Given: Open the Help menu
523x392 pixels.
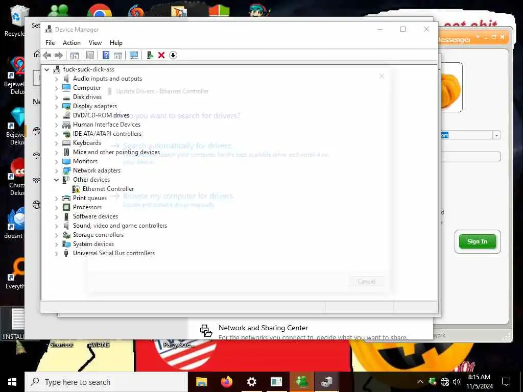Looking at the screenshot, I should point(116,43).
